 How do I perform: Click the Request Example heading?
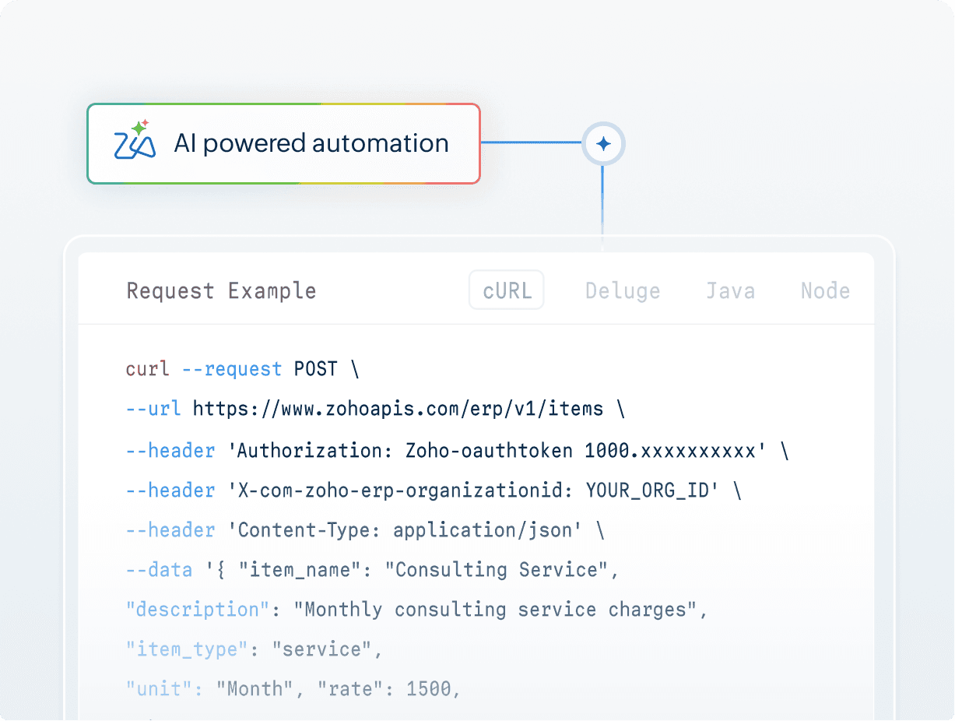click(x=221, y=290)
